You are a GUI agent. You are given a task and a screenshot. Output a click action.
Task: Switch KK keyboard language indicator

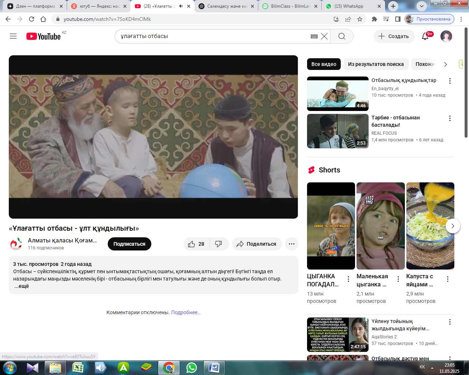422,367
